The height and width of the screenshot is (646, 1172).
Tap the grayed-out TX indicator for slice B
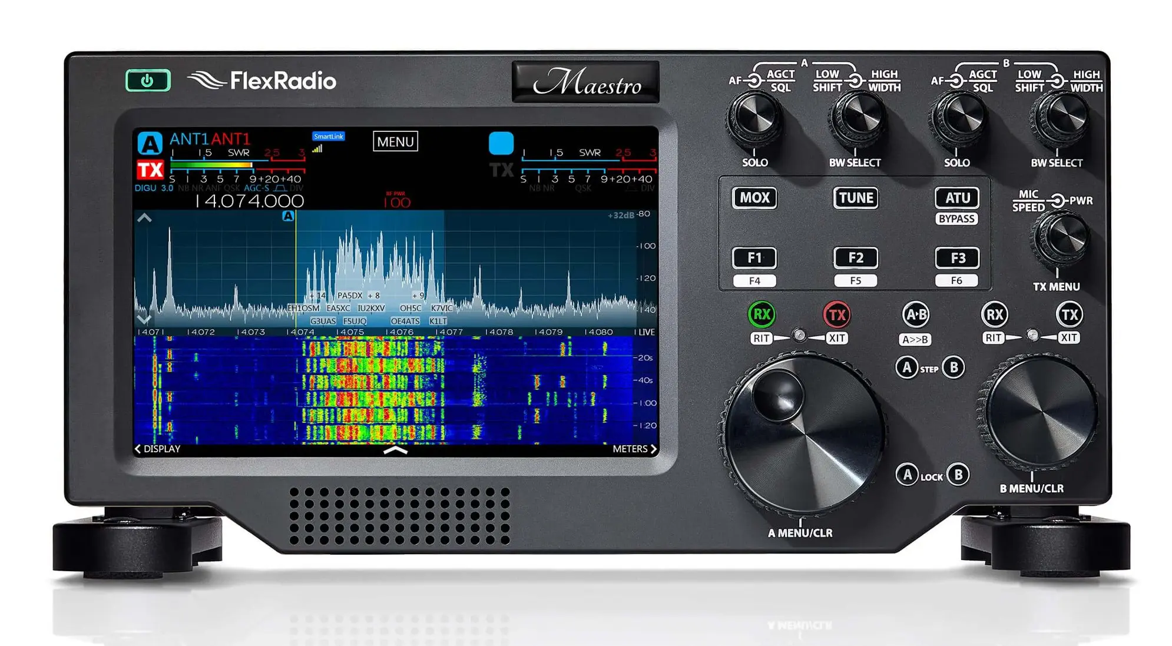pyautogui.click(x=501, y=170)
